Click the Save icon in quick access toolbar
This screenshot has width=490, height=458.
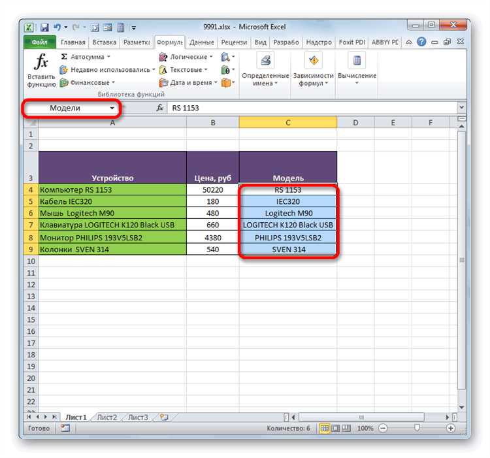pos(44,27)
